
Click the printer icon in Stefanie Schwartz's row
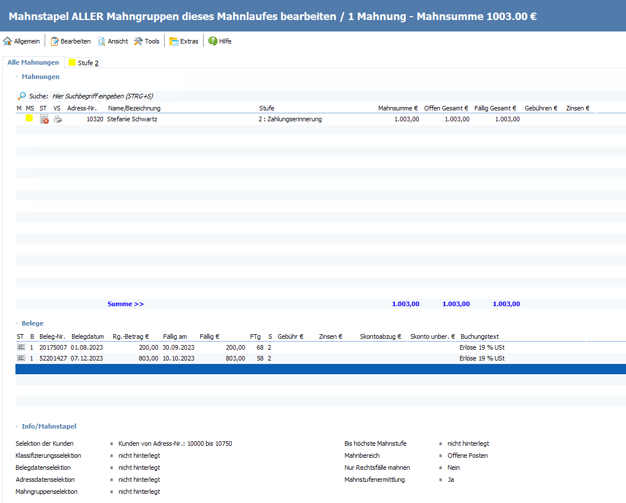(x=57, y=119)
